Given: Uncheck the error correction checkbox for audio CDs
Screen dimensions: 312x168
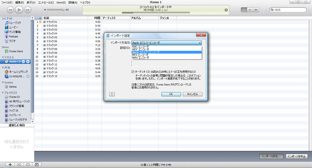Looking at the screenshot, I should tap(133, 72).
